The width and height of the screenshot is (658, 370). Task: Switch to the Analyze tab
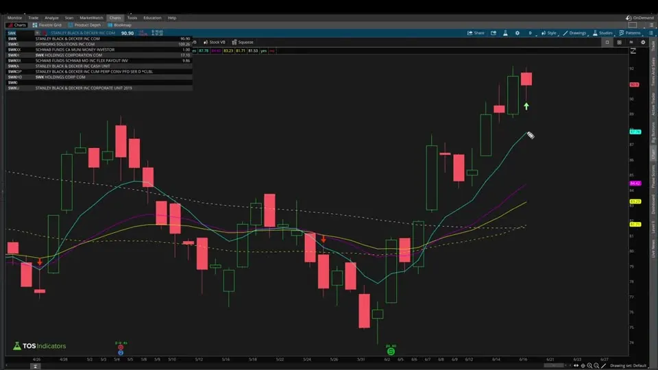(x=51, y=18)
